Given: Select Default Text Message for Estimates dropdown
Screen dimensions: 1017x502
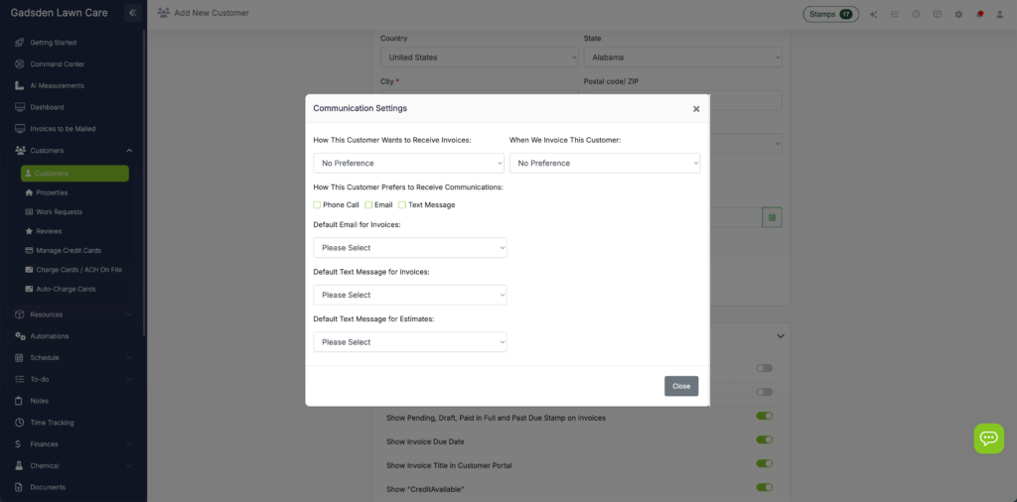Looking at the screenshot, I should coord(409,342).
